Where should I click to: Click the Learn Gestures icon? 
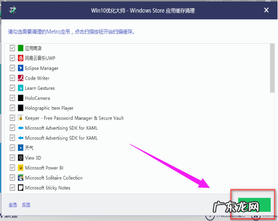[20, 88]
